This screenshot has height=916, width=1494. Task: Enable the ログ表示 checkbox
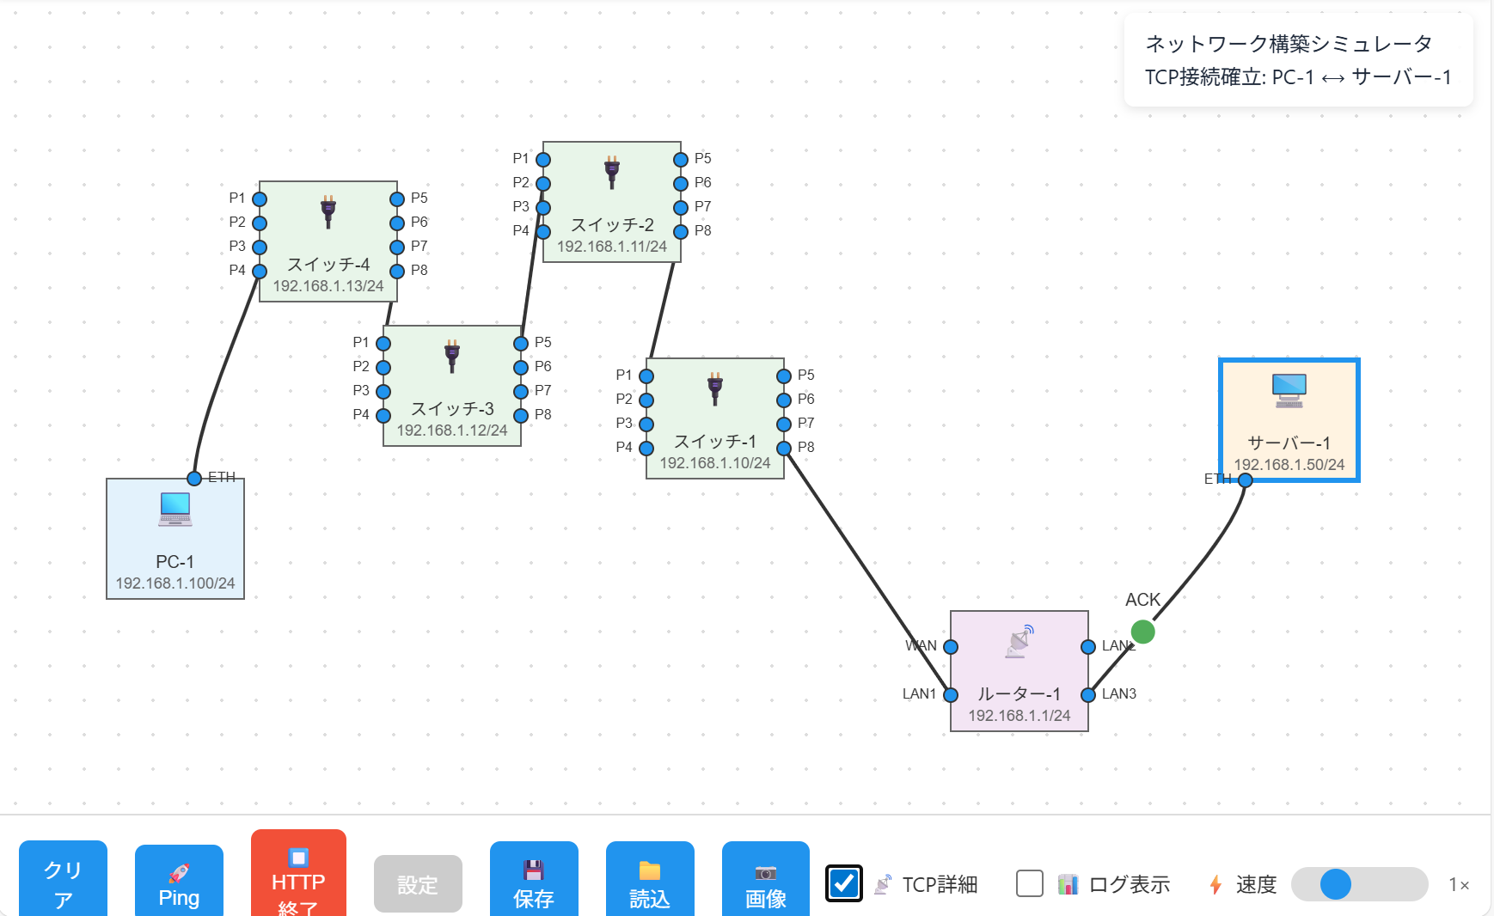click(x=1029, y=883)
